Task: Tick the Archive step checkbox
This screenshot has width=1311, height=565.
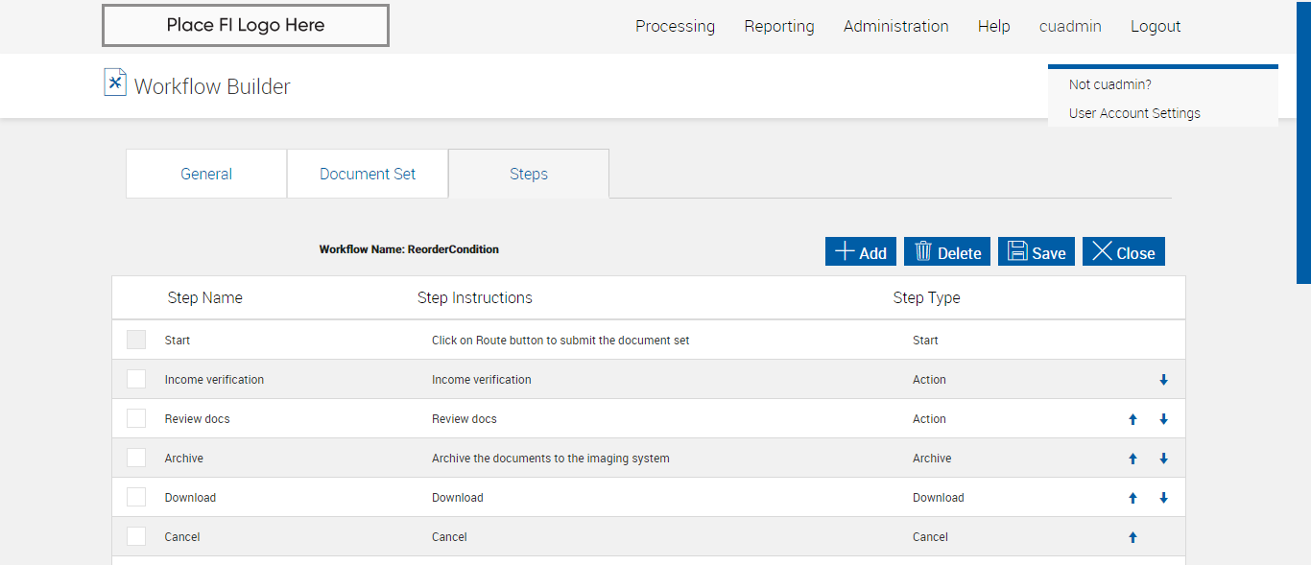Action: point(136,458)
